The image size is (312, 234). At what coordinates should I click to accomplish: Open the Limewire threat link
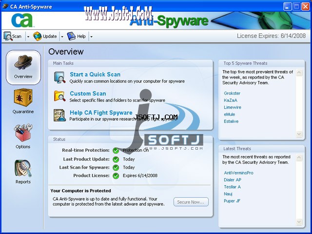[x=233, y=107]
